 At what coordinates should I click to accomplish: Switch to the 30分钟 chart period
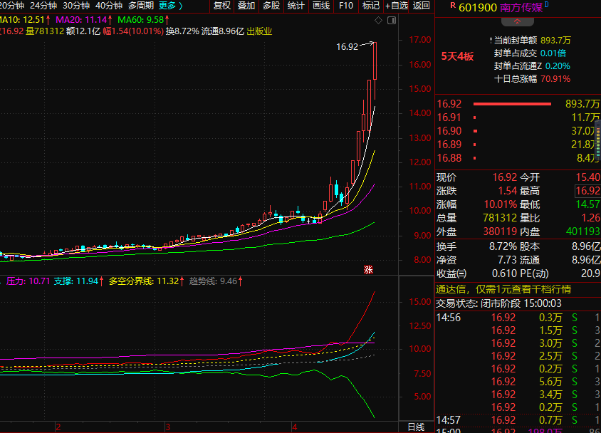point(77,6)
